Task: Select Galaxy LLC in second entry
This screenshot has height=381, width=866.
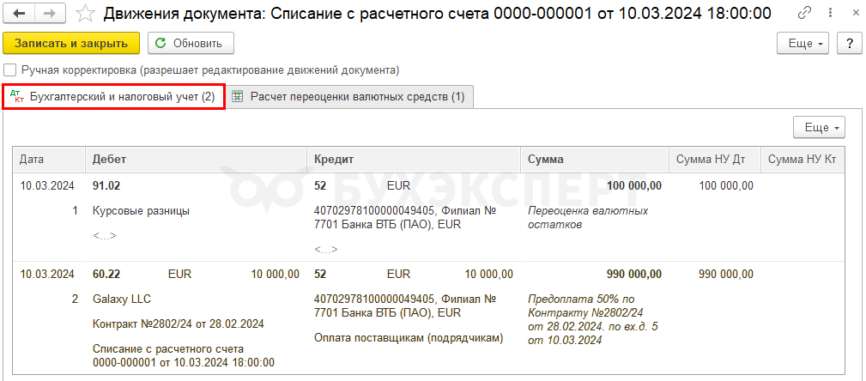Action: pos(122,299)
